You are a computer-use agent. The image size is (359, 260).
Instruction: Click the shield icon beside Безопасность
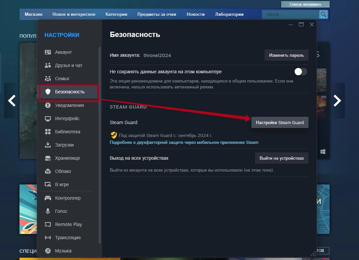coord(48,92)
